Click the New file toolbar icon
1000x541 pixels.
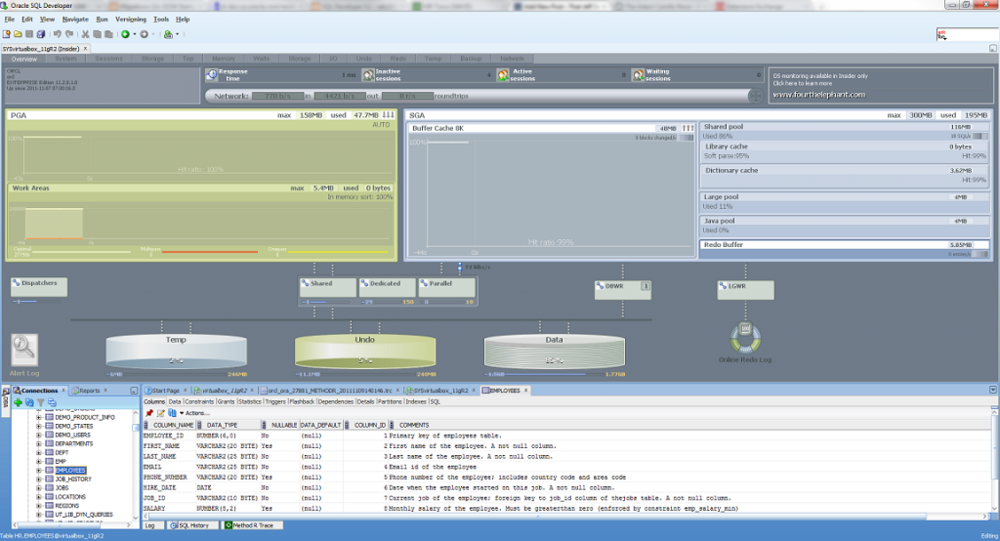pyautogui.click(x=7, y=34)
